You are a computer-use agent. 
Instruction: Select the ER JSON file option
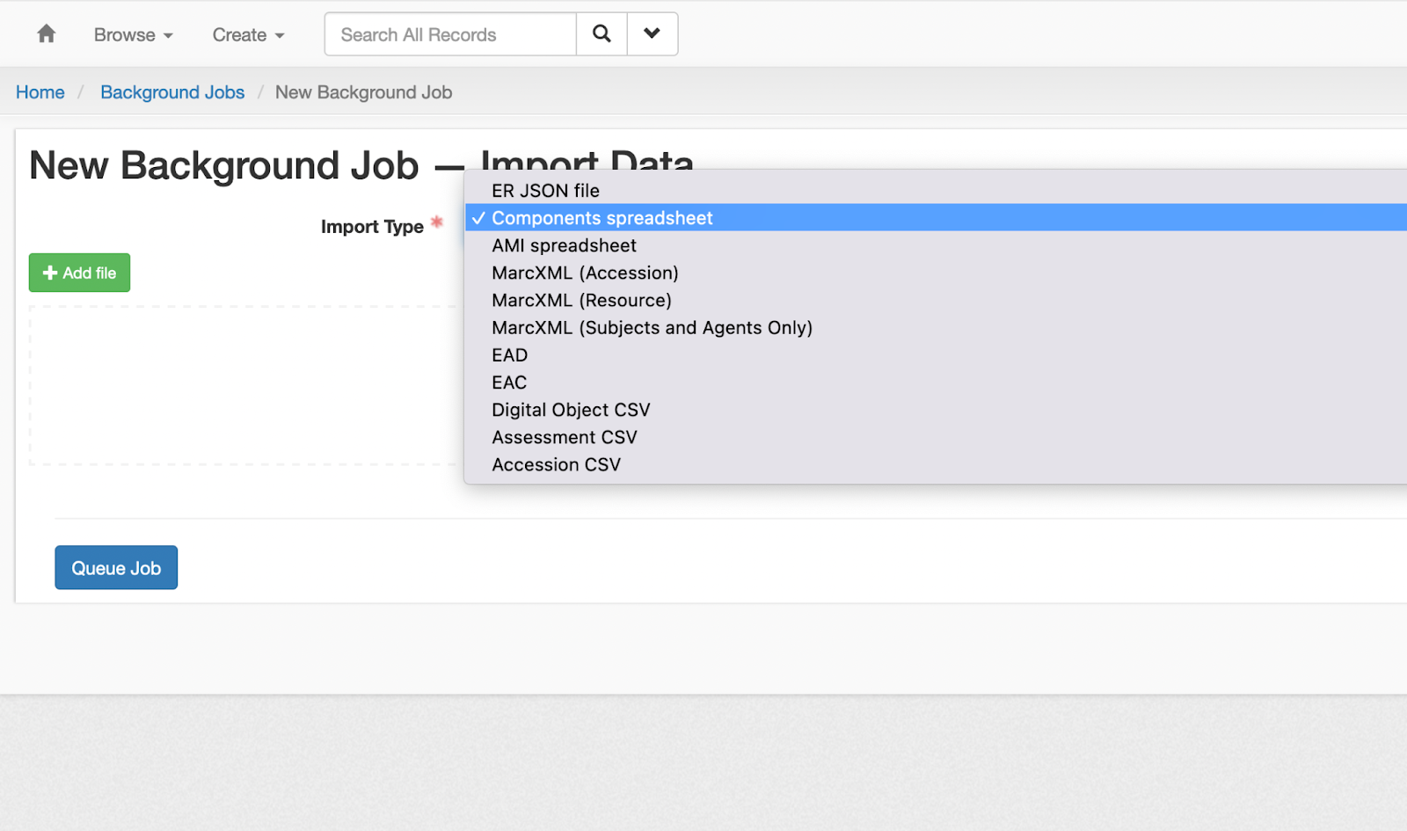point(545,190)
